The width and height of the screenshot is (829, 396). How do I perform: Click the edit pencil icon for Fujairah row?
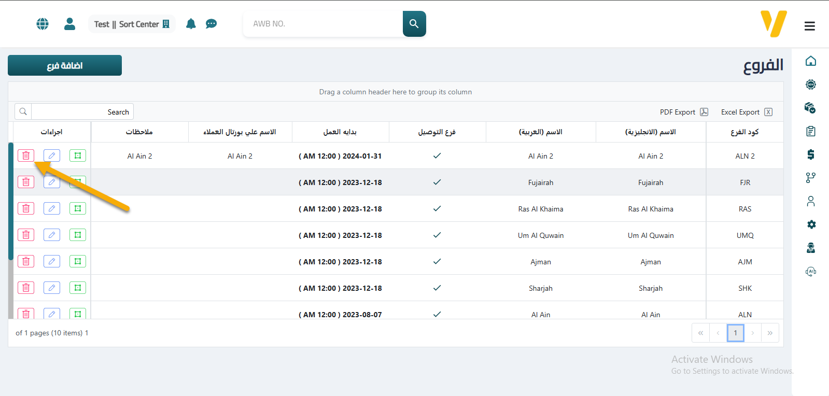tap(52, 182)
